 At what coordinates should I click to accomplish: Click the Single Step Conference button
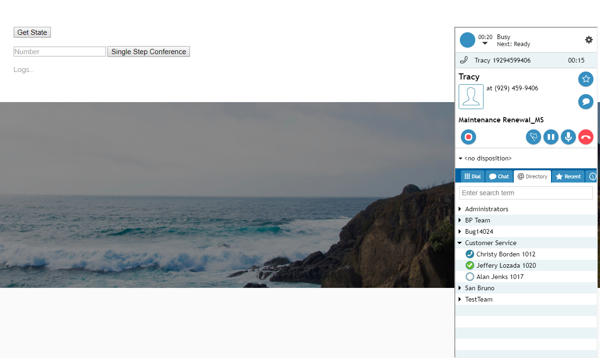click(148, 52)
